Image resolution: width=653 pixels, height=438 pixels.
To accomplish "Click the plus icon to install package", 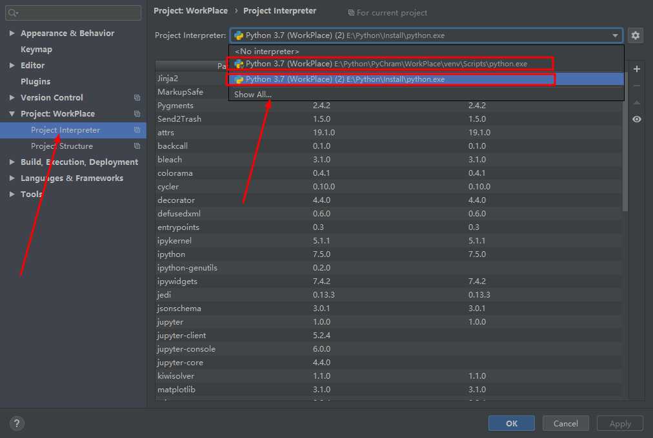I will pos(636,69).
